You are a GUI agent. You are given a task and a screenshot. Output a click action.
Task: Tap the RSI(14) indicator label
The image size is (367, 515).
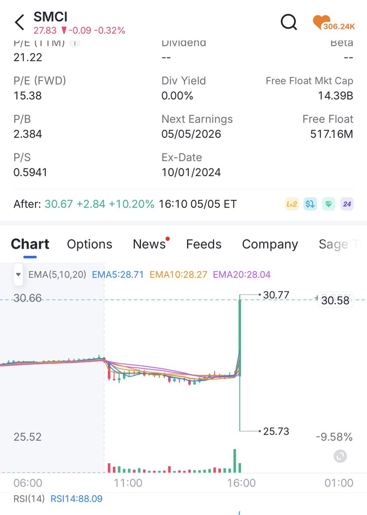click(x=29, y=499)
